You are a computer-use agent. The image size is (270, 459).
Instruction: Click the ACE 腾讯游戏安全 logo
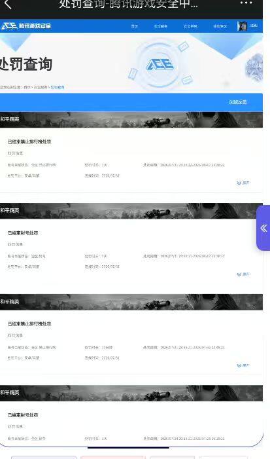click(x=26, y=26)
